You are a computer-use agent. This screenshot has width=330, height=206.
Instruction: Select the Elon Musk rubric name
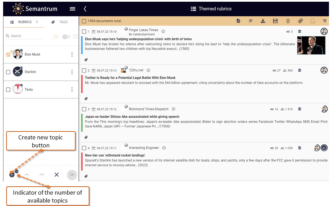point(32,54)
